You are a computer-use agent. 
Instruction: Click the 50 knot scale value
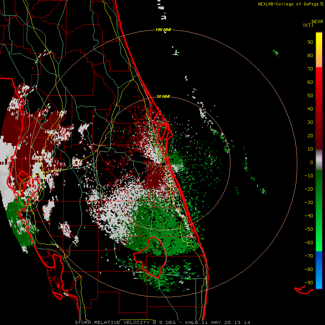310,96
